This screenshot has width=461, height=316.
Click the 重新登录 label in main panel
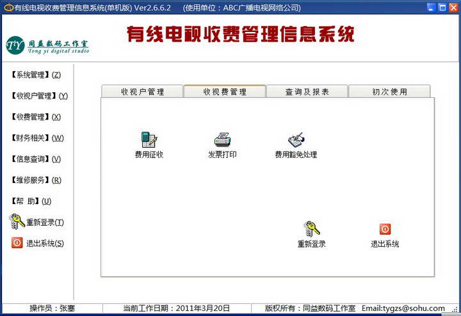point(311,244)
